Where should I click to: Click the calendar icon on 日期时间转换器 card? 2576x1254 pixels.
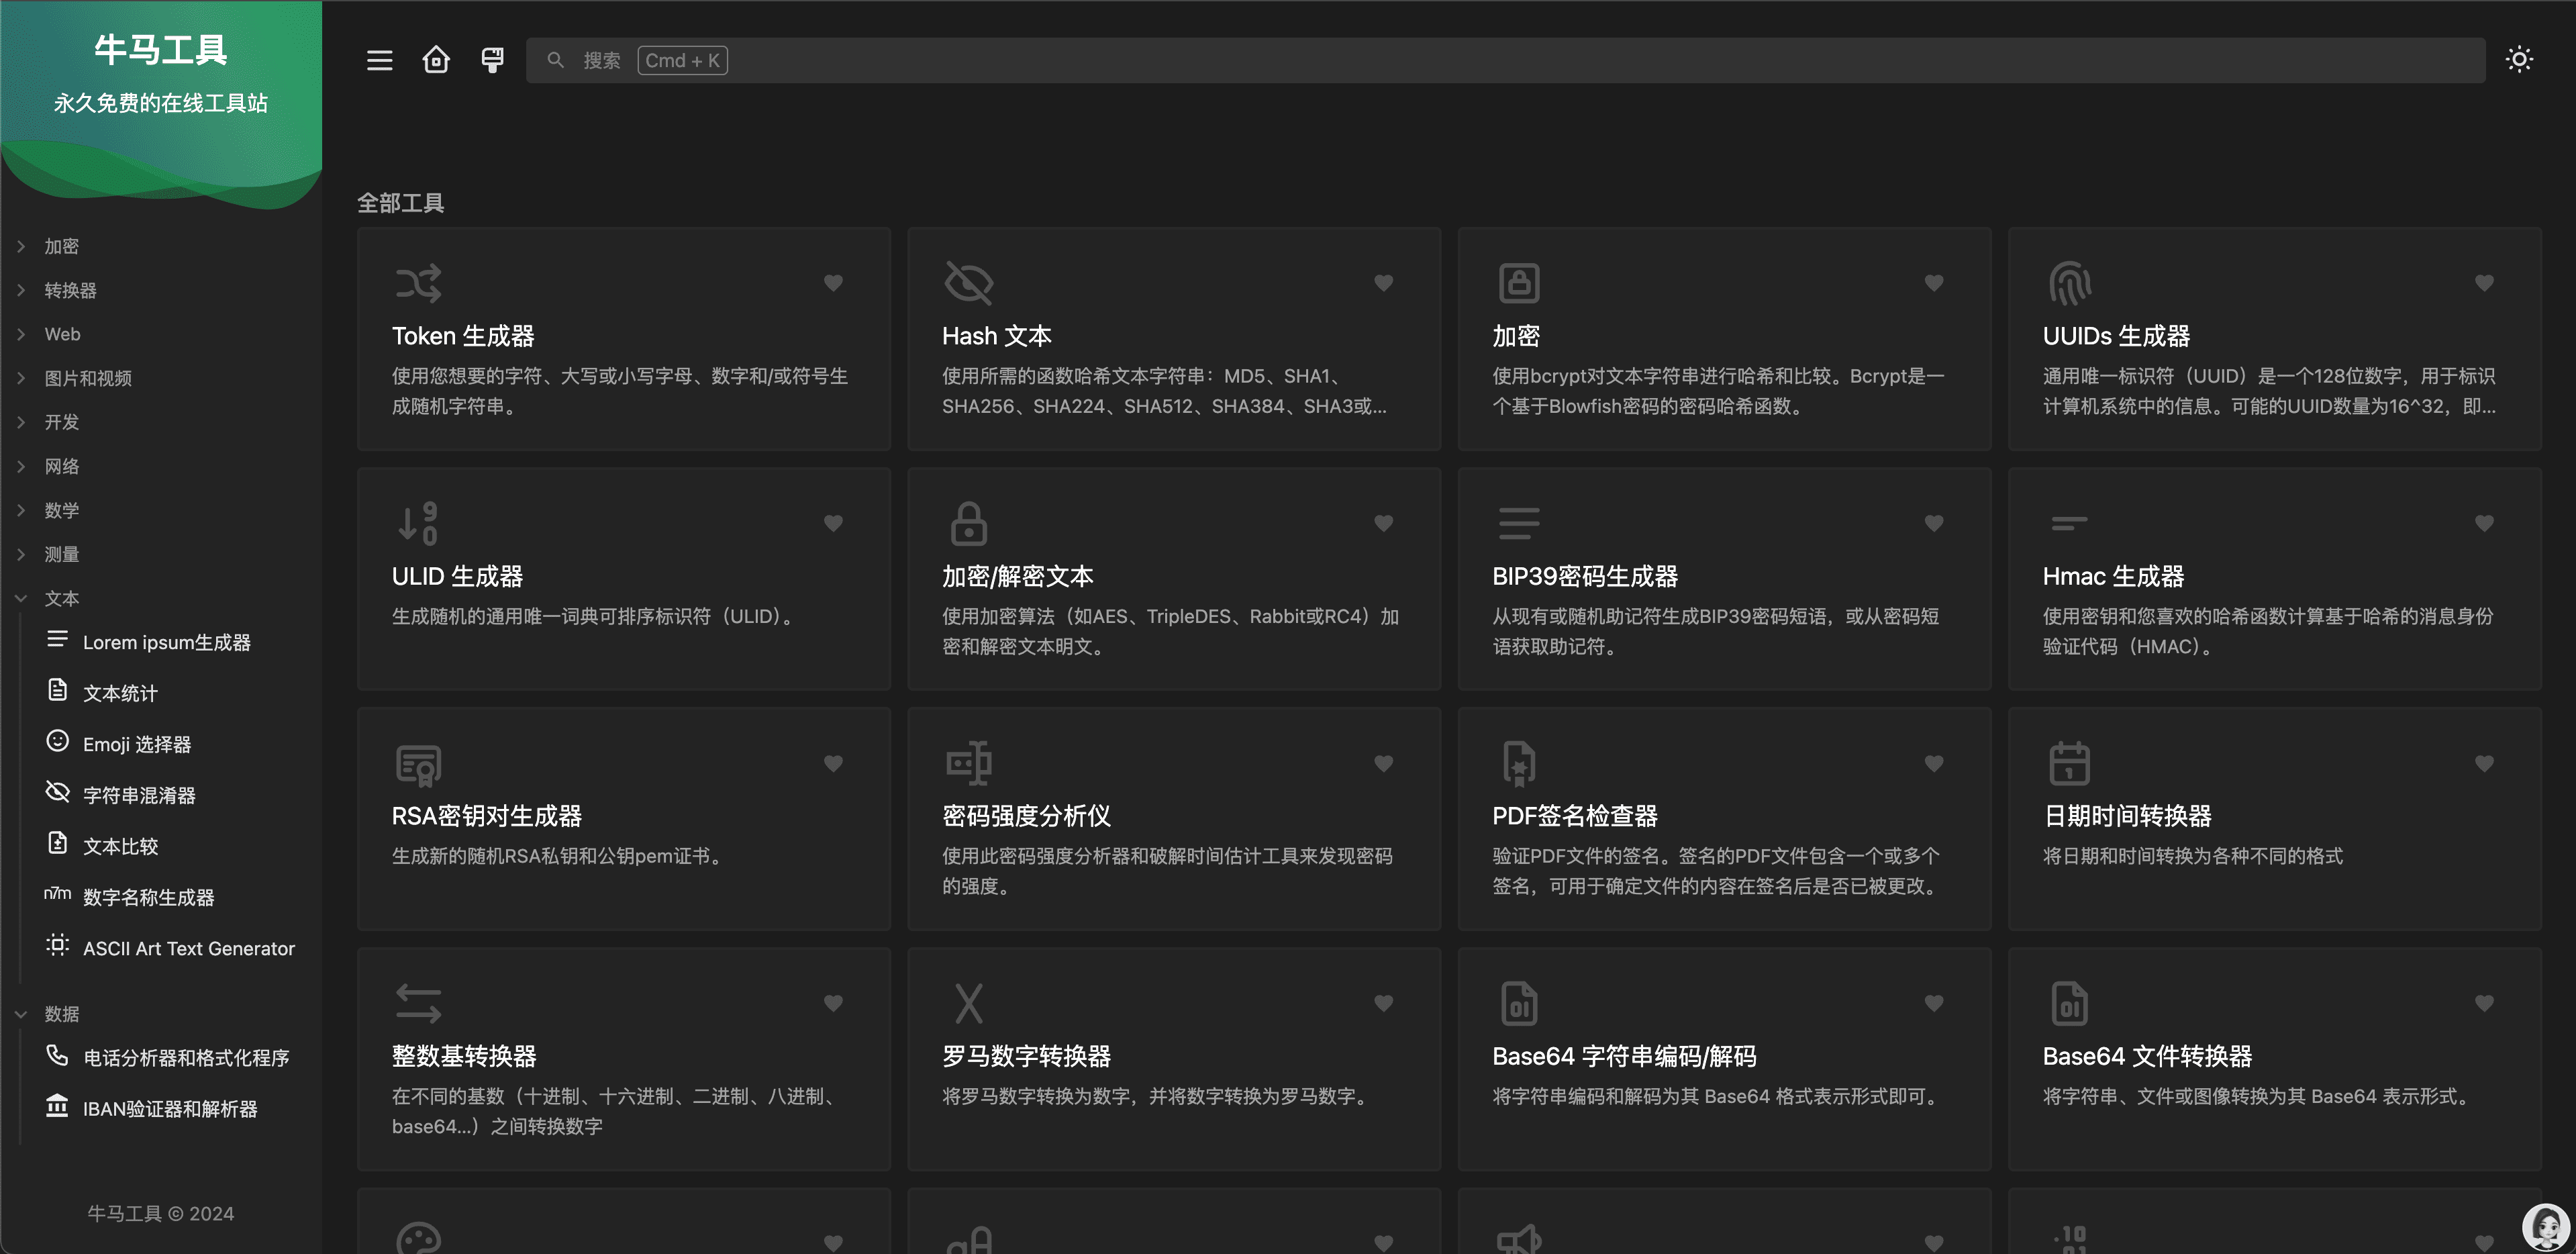(2069, 763)
